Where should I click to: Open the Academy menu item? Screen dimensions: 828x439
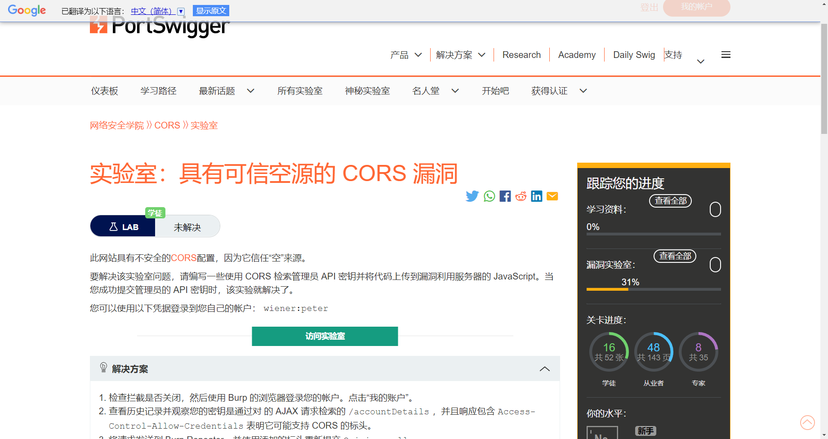point(577,55)
